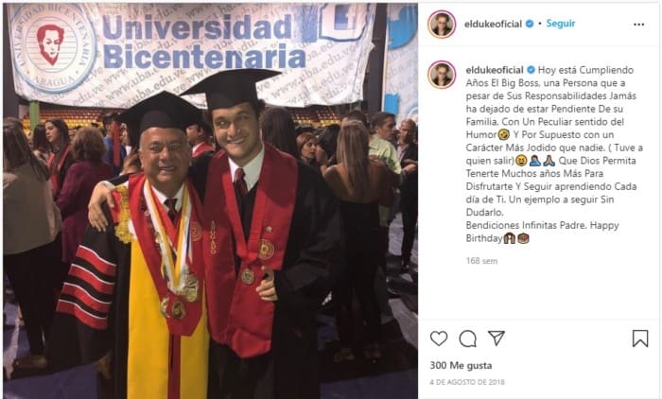
Task: Open the three-dots more options menu
Action: pyautogui.click(x=638, y=25)
